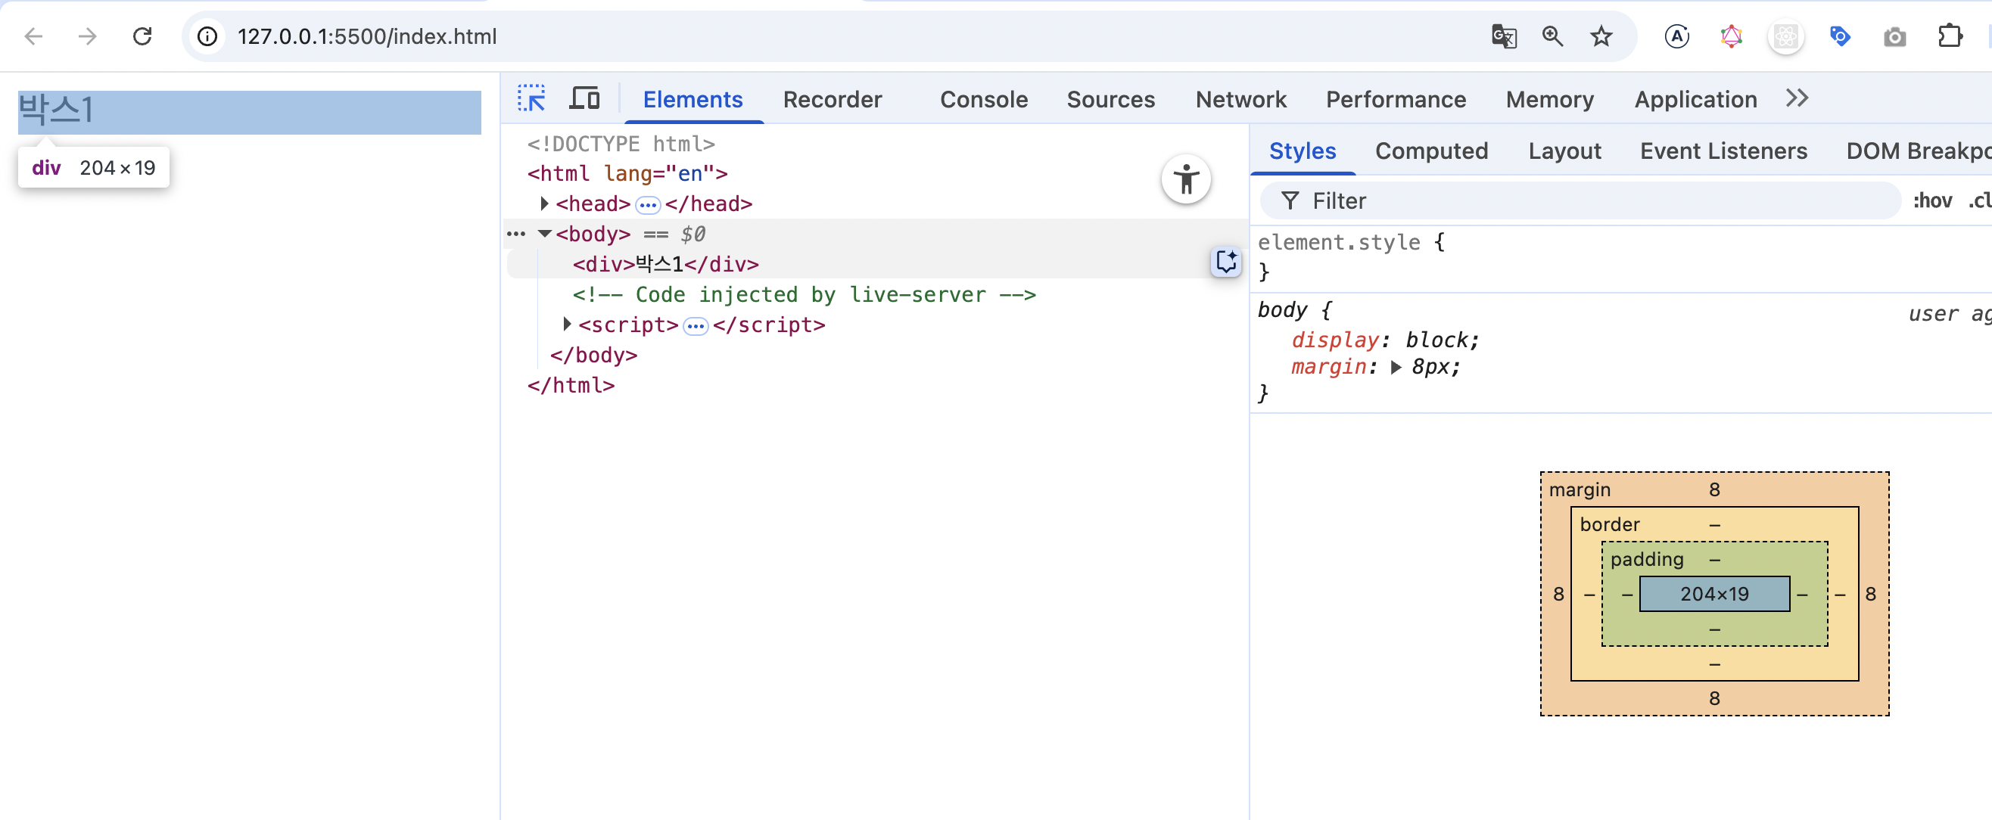Viewport: 1992px width, 820px height.
Task: Select the live-server comment node
Action: [804, 294]
